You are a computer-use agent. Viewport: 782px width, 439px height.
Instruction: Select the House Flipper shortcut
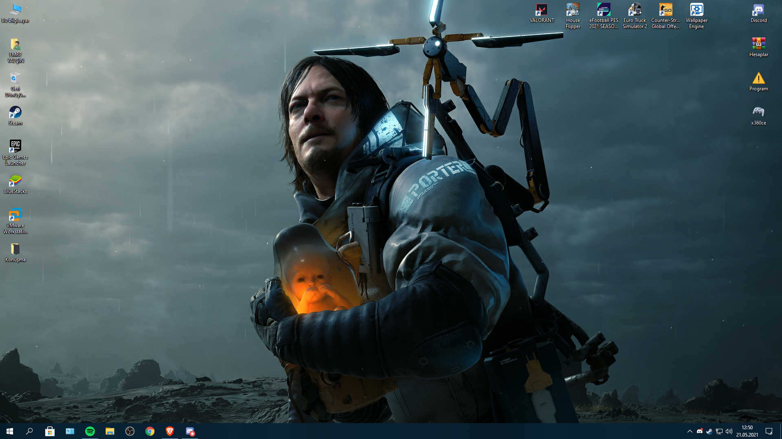[x=573, y=16]
